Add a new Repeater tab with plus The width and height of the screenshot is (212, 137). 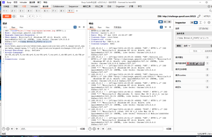coord(77,11)
